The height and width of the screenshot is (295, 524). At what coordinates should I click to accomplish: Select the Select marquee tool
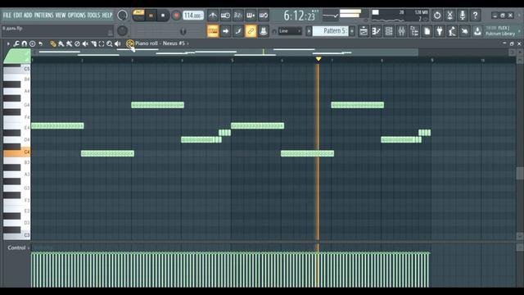coord(102,43)
